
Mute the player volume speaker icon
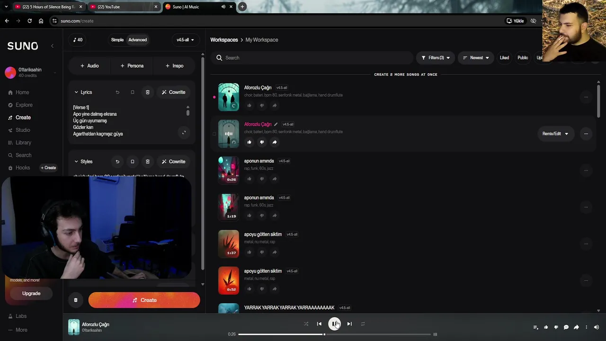coord(596,327)
